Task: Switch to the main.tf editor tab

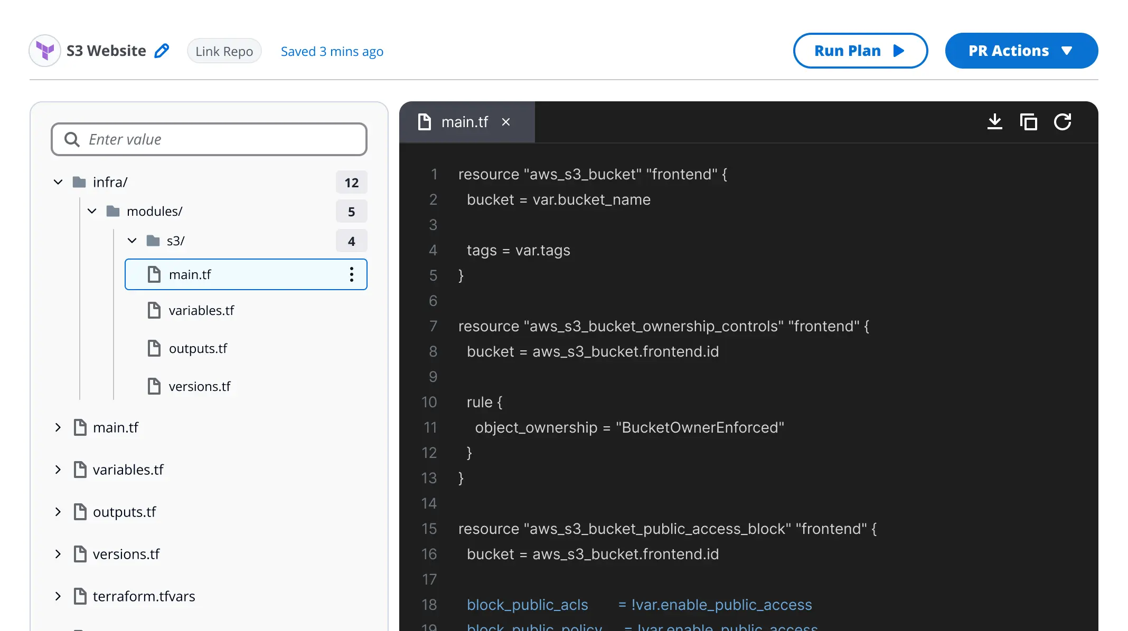Action: [x=464, y=122]
